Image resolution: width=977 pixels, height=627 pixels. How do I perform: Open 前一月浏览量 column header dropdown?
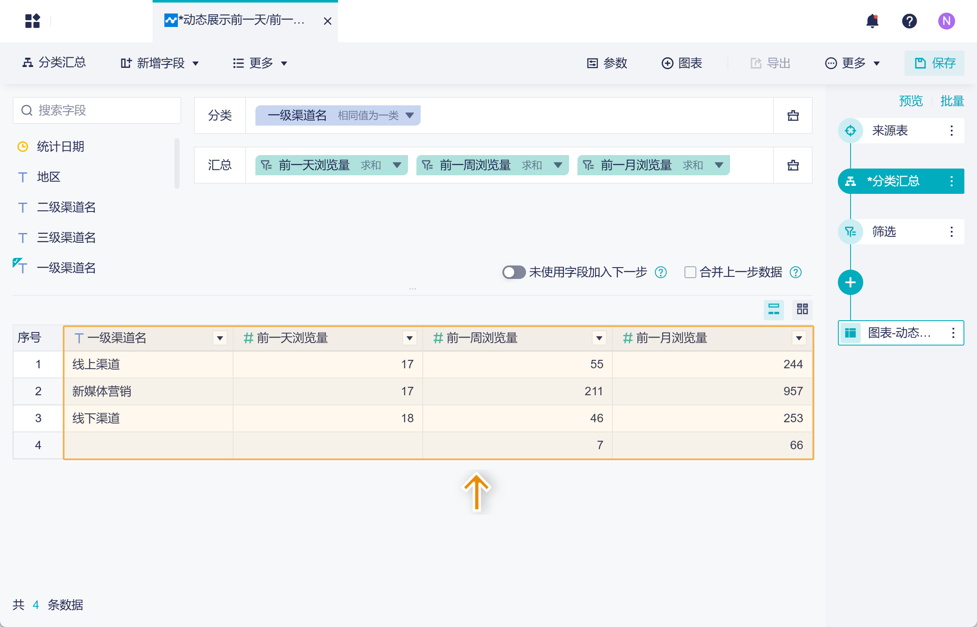pyautogui.click(x=799, y=338)
